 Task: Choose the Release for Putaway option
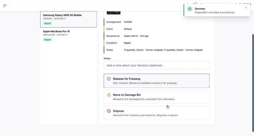156,81
